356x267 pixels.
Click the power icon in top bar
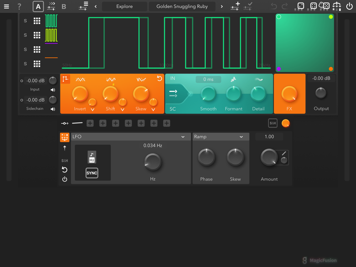(349, 6)
